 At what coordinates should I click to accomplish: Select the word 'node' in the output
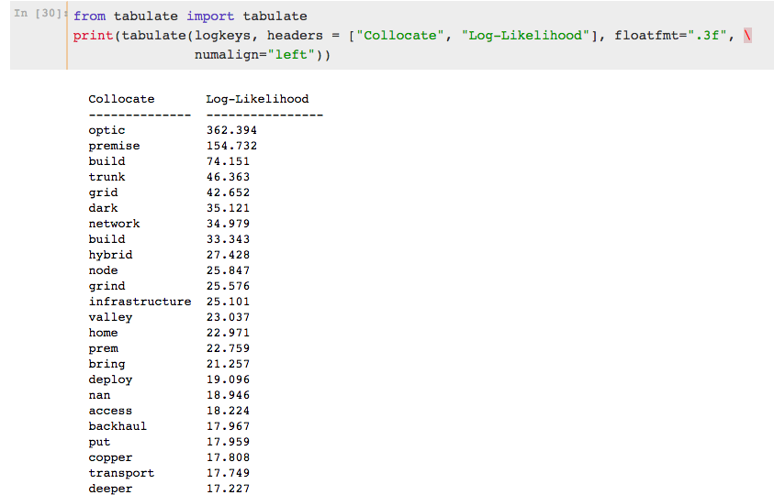pos(103,270)
